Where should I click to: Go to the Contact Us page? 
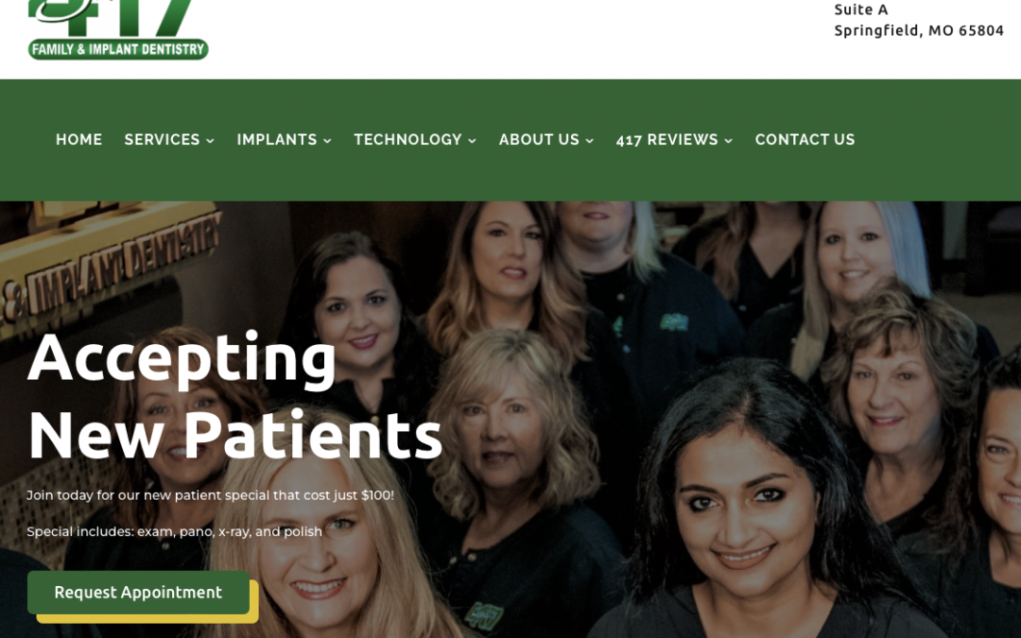805,139
